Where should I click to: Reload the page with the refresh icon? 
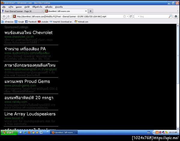pyautogui.click(x=131, y=17)
